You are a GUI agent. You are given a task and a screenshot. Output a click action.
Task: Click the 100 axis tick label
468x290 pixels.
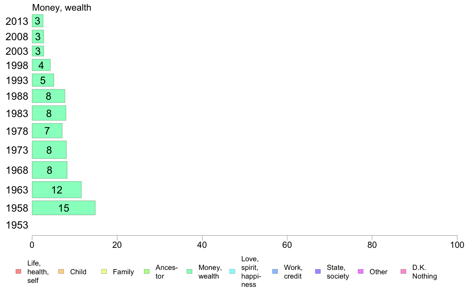click(x=457, y=245)
